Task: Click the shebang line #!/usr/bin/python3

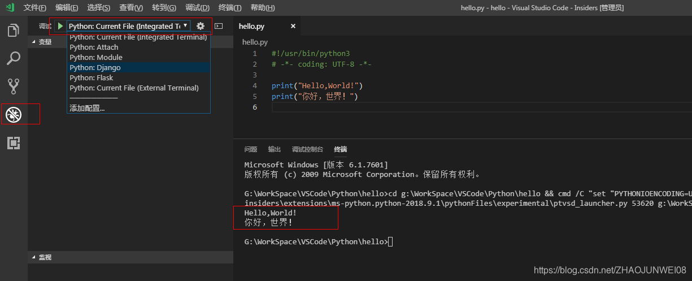Action: pyautogui.click(x=311, y=54)
